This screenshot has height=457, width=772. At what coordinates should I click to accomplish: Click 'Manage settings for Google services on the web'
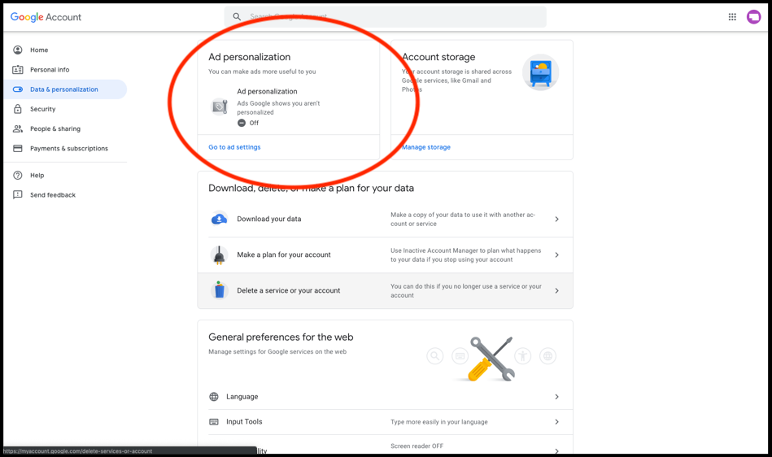(277, 352)
